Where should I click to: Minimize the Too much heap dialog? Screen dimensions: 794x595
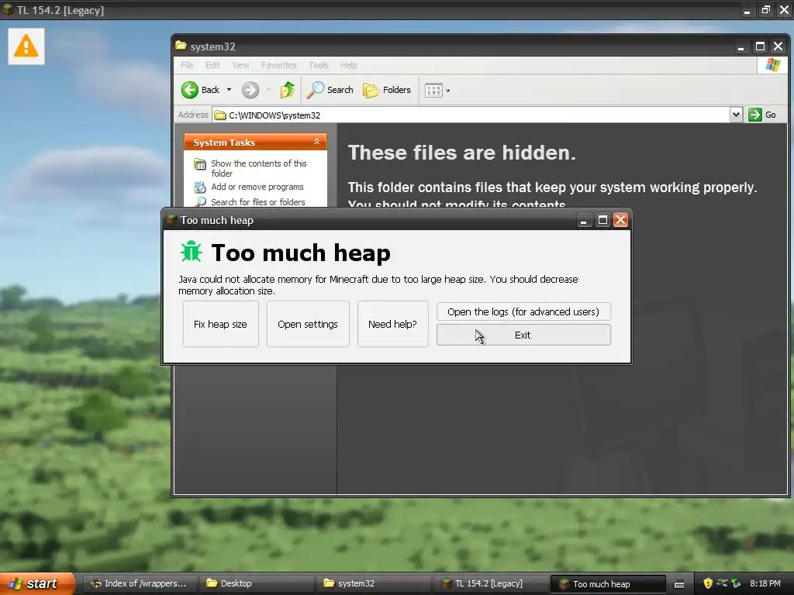584,219
